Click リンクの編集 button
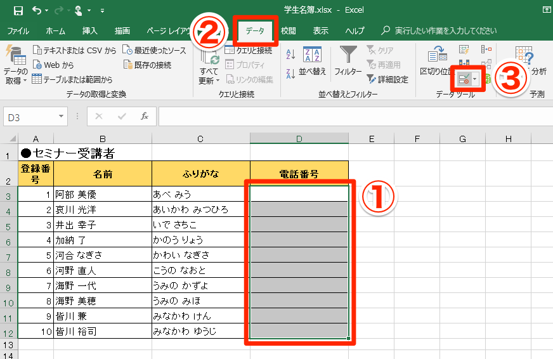Viewport: 553px width, 359px height. point(249,79)
